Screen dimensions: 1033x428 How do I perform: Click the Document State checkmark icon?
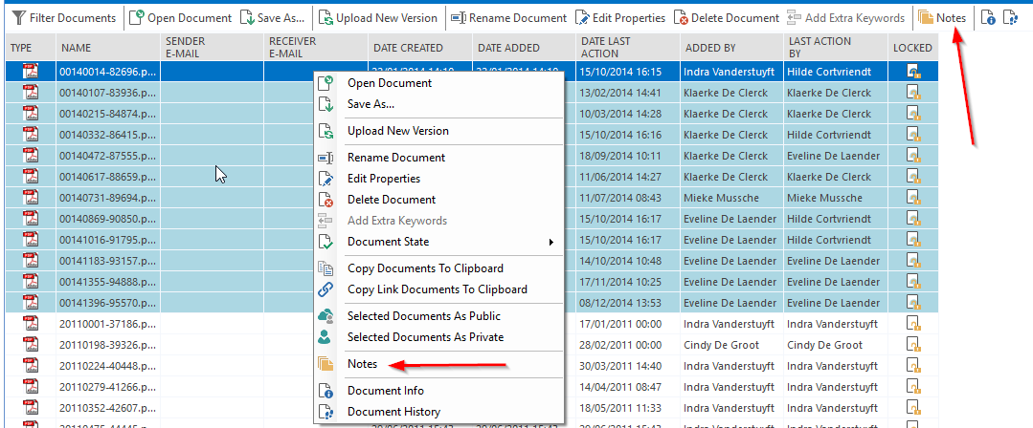(x=326, y=242)
